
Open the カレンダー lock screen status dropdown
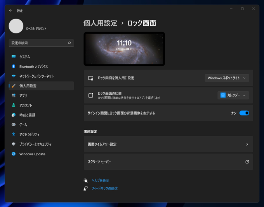point(233,95)
